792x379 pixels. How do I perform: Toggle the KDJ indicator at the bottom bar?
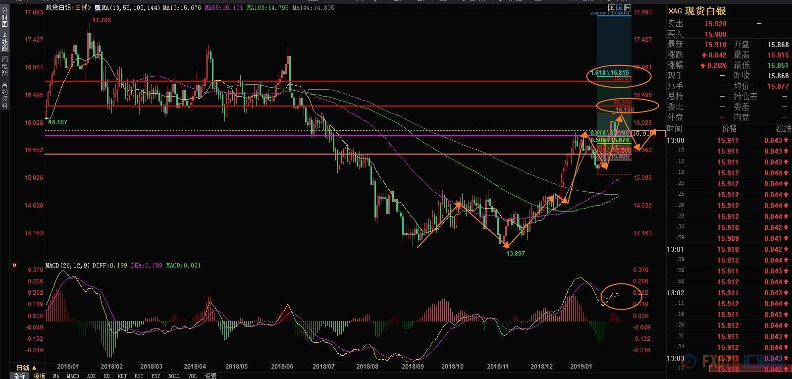click(122, 376)
